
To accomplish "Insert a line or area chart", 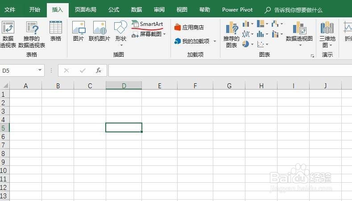I will (246, 34).
